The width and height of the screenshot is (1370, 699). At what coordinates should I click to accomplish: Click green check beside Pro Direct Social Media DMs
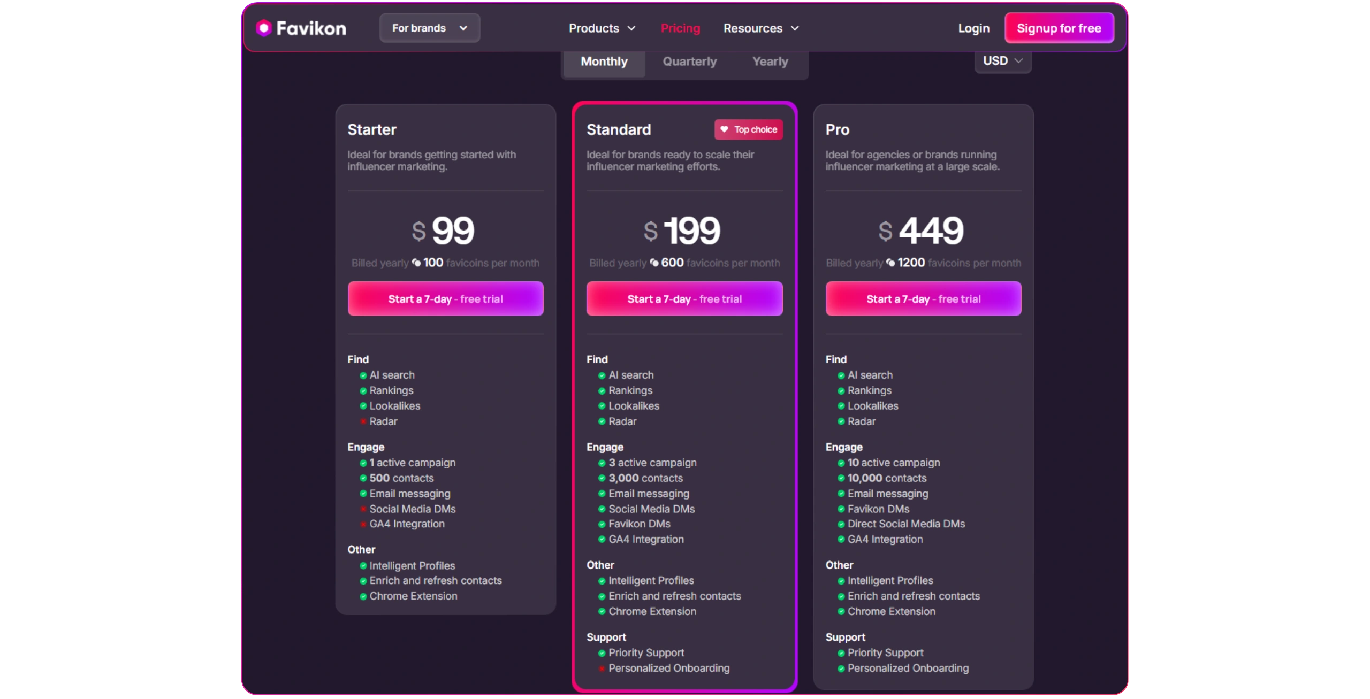click(841, 524)
